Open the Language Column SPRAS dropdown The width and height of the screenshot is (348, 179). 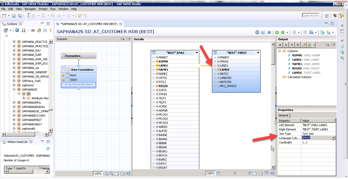click(x=333, y=138)
